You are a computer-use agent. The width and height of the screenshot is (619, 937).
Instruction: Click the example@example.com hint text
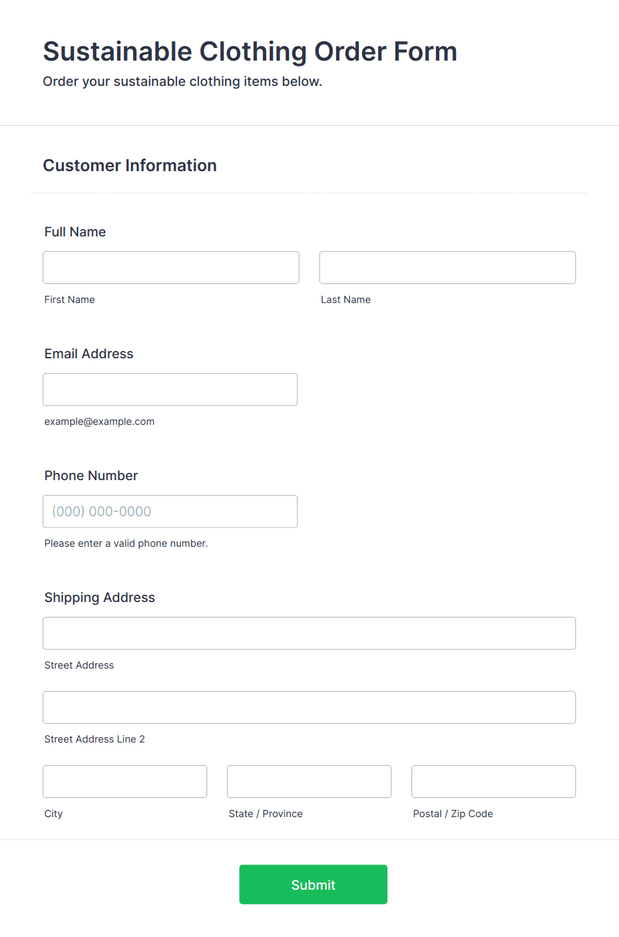[x=100, y=422]
